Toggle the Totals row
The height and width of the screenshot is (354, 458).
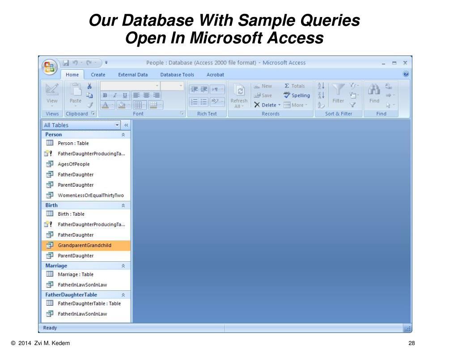[294, 86]
